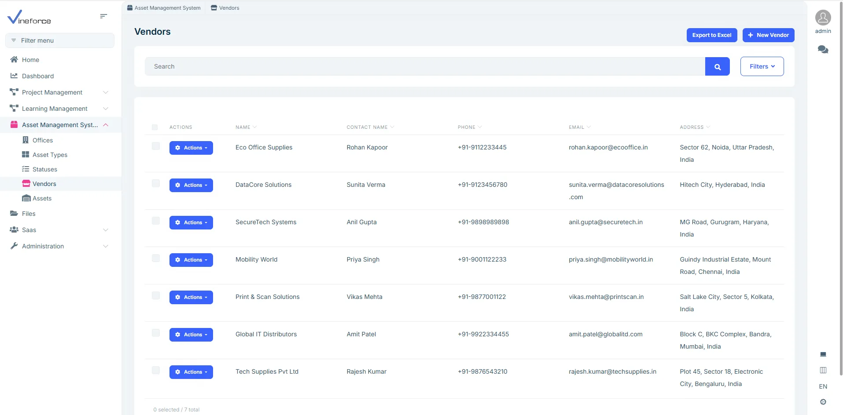The image size is (843, 415).
Task: Click the vendor Search input field
Action: 425,66
